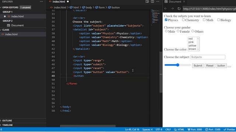The width and height of the screenshot is (236, 132).
Task: Open Explorer panel more actions menu
Action: point(41,1)
